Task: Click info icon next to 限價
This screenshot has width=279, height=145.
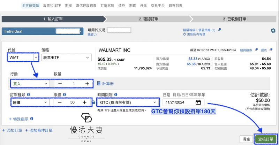Action: click(65, 95)
